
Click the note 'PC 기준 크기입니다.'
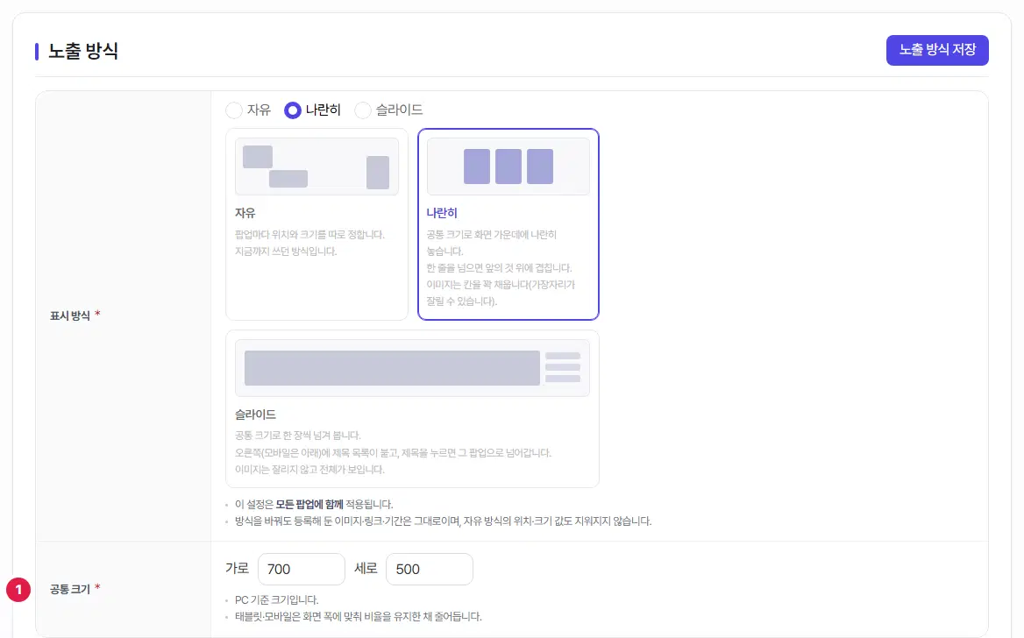click(x=277, y=599)
